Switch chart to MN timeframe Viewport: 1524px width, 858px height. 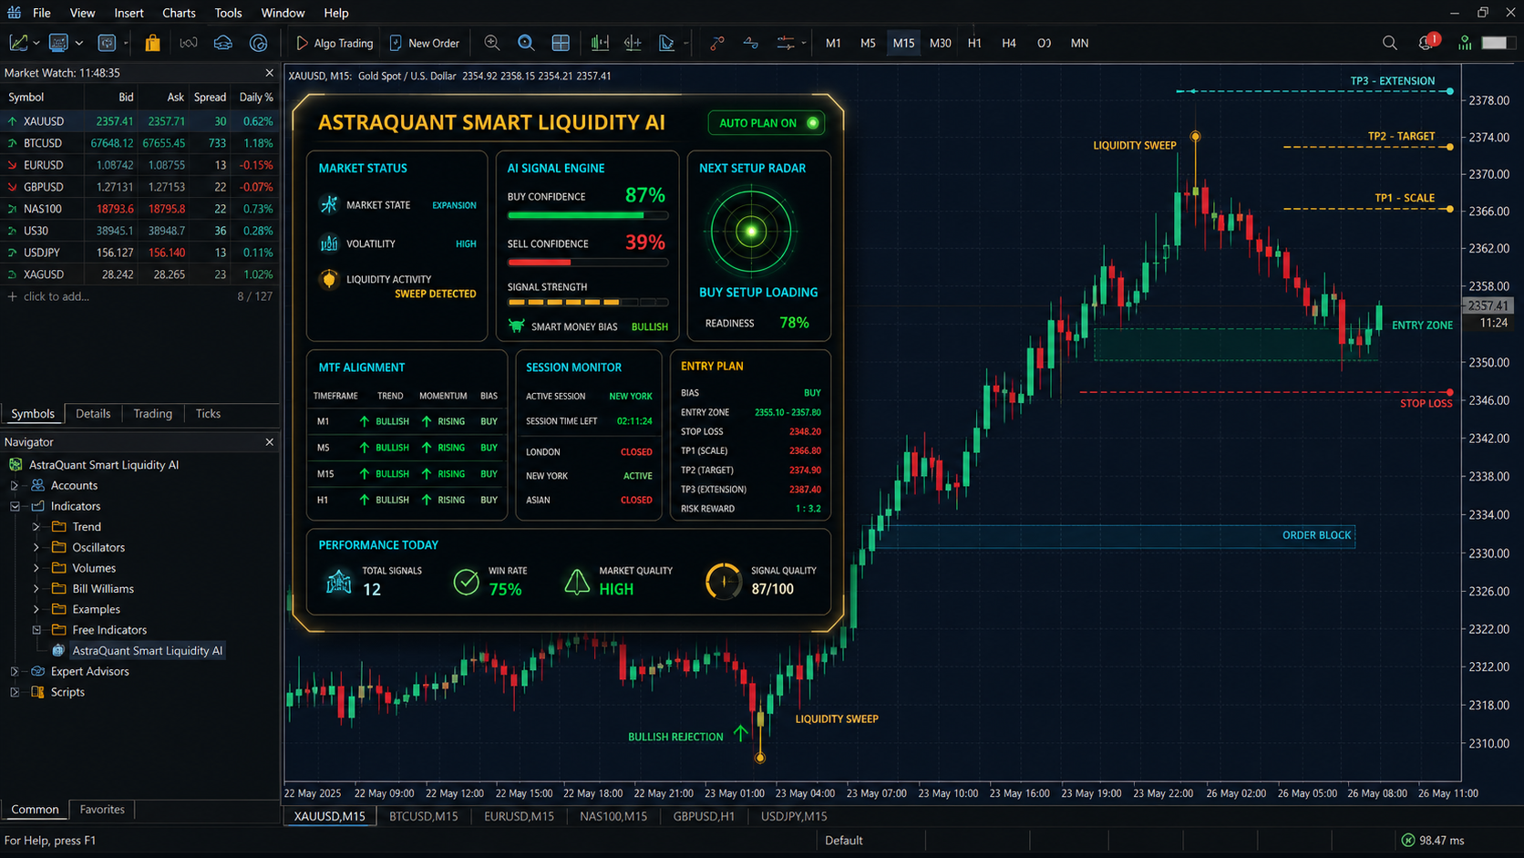[x=1079, y=43]
